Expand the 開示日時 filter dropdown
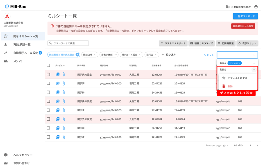The width and height of the screenshot is (267, 168). tap(90, 55)
